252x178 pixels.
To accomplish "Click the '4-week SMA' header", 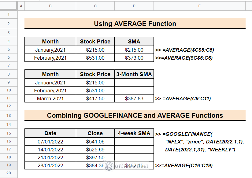I will [x=134, y=133].
